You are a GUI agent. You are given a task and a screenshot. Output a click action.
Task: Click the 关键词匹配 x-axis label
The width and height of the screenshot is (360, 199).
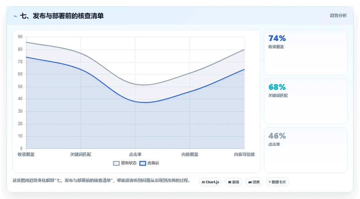pyautogui.click(x=81, y=154)
